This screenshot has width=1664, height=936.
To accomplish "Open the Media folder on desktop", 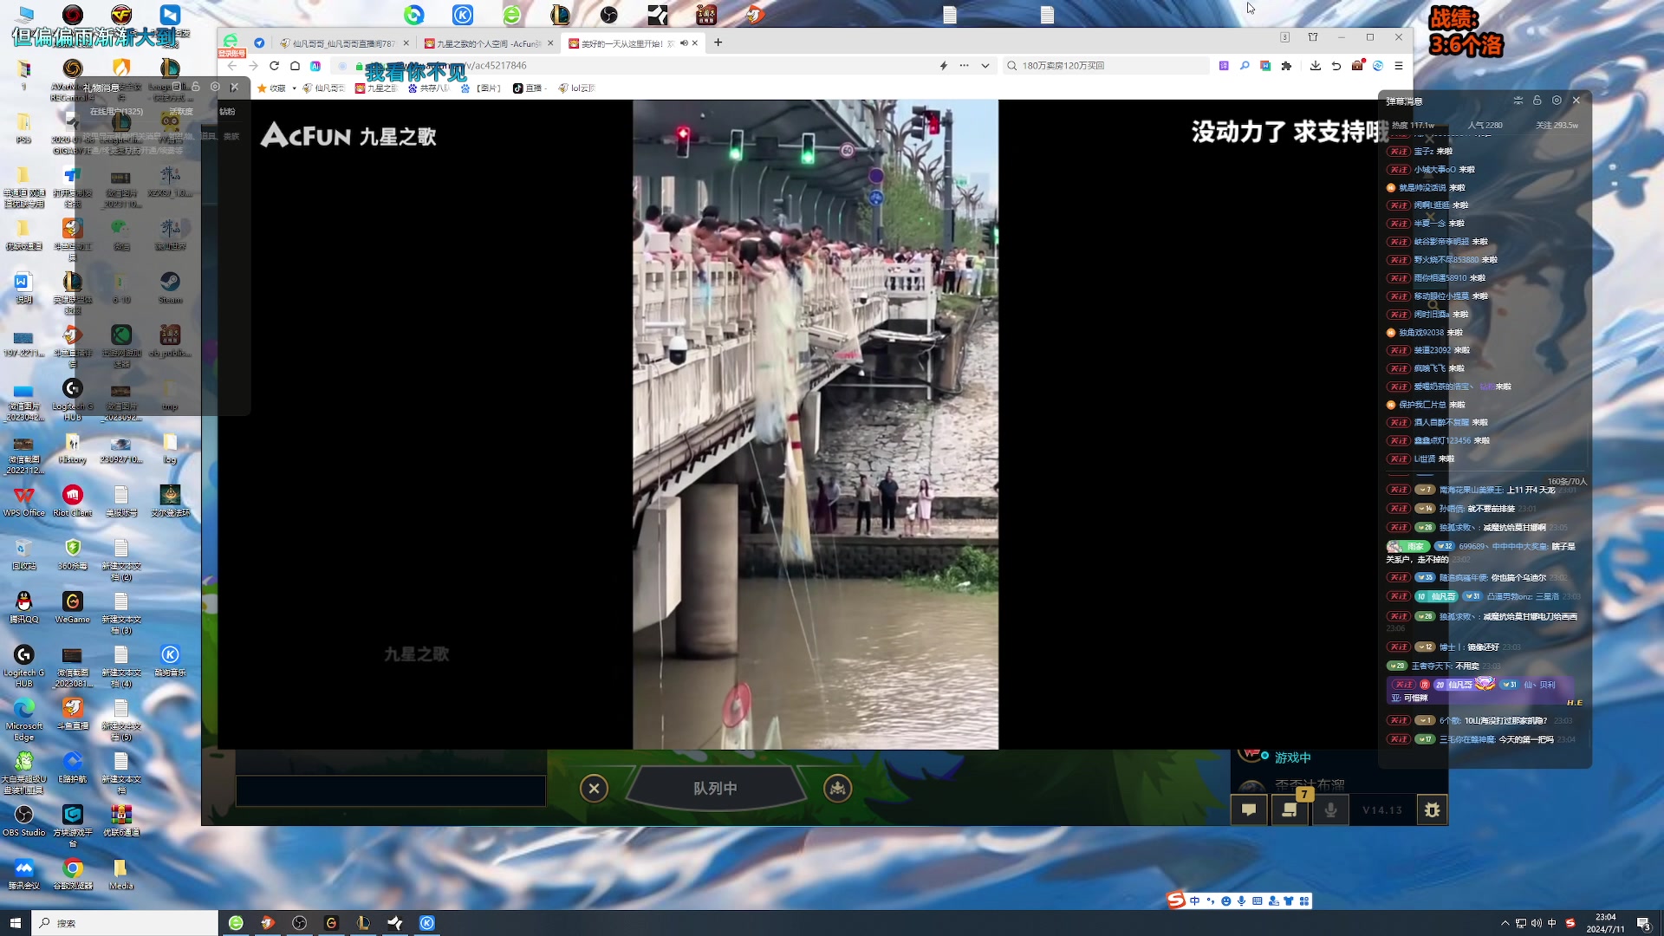I will click(x=121, y=874).
